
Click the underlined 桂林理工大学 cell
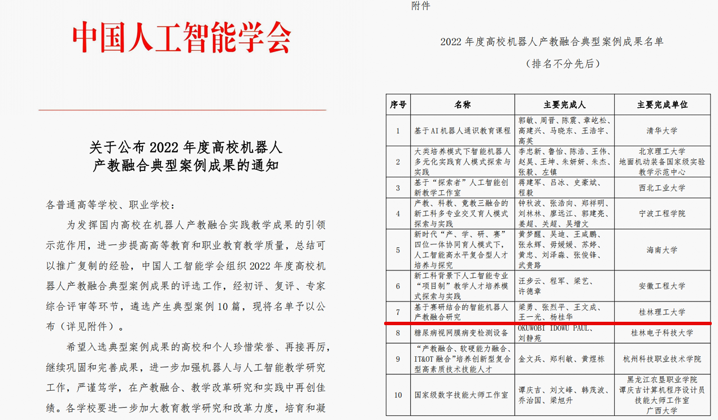pos(662,312)
